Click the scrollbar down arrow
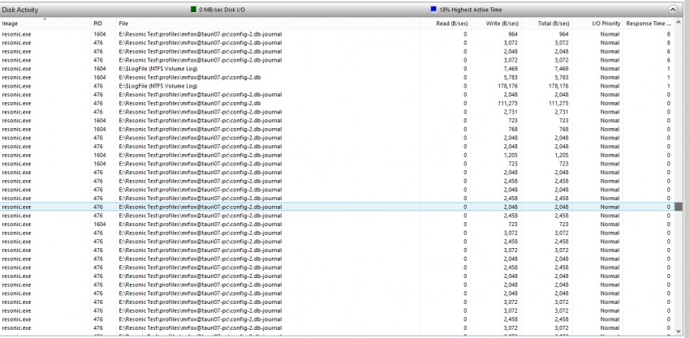This screenshot has width=690, height=338. (x=679, y=332)
